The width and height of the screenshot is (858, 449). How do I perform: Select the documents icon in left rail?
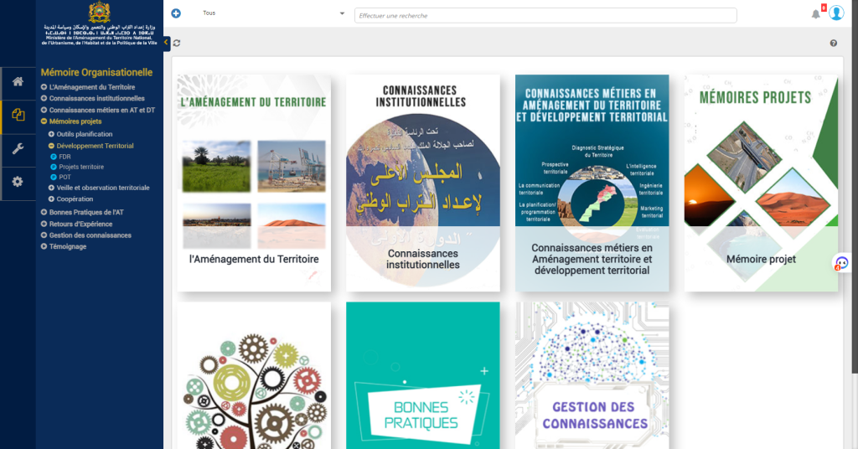point(18,116)
